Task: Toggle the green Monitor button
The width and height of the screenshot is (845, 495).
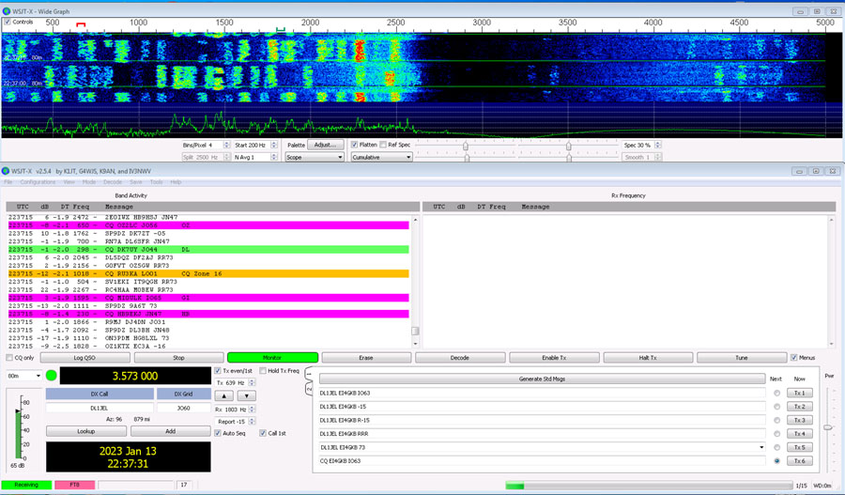Action: [272, 358]
